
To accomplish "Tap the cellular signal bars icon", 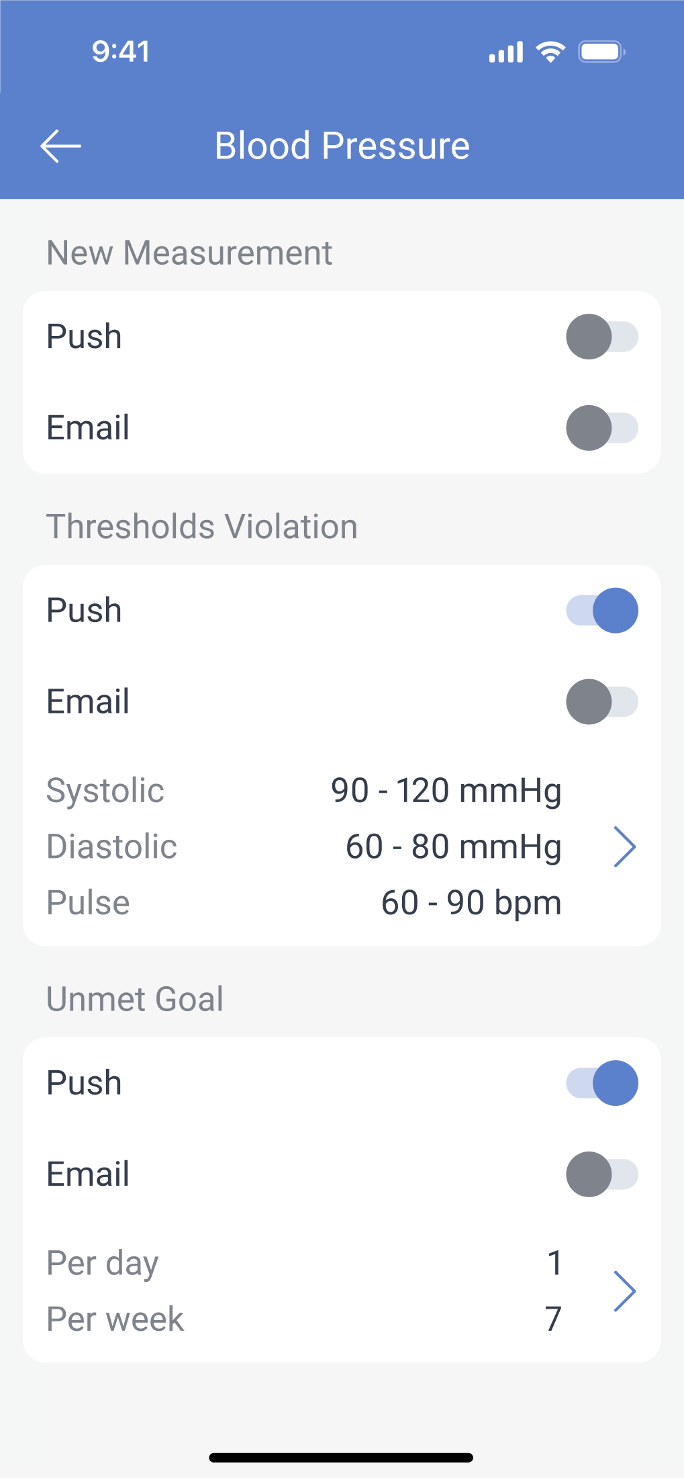I will pos(506,52).
